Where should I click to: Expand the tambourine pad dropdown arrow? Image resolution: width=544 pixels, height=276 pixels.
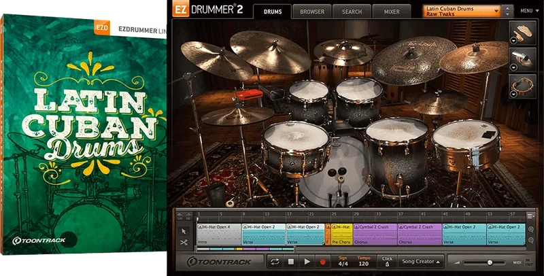click(514, 94)
